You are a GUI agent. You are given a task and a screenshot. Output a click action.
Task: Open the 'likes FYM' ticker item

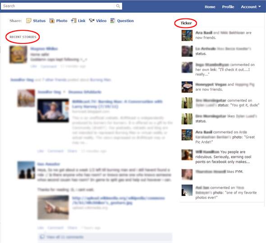[219, 172]
